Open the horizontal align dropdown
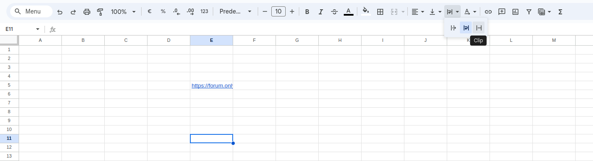Screen dimensions: 593x161 coord(418,12)
